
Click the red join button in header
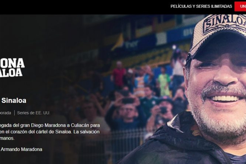tap(240, 6)
